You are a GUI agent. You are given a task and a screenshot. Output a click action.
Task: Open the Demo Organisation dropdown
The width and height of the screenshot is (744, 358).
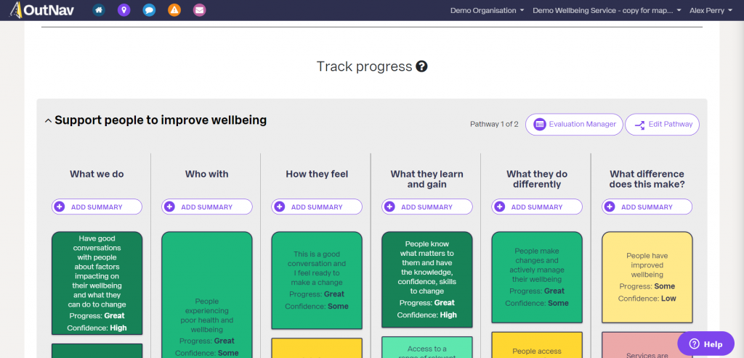pyautogui.click(x=488, y=10)
